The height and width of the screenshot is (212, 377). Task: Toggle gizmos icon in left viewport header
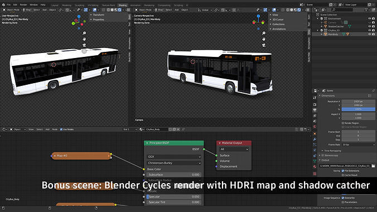85,10
